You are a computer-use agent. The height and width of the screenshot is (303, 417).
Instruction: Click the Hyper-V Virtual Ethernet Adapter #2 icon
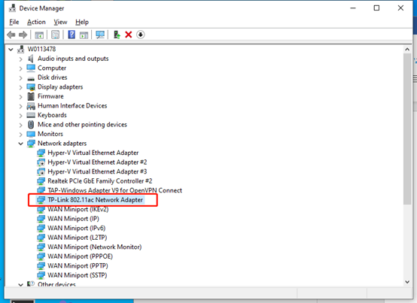(x=41, y=162)
